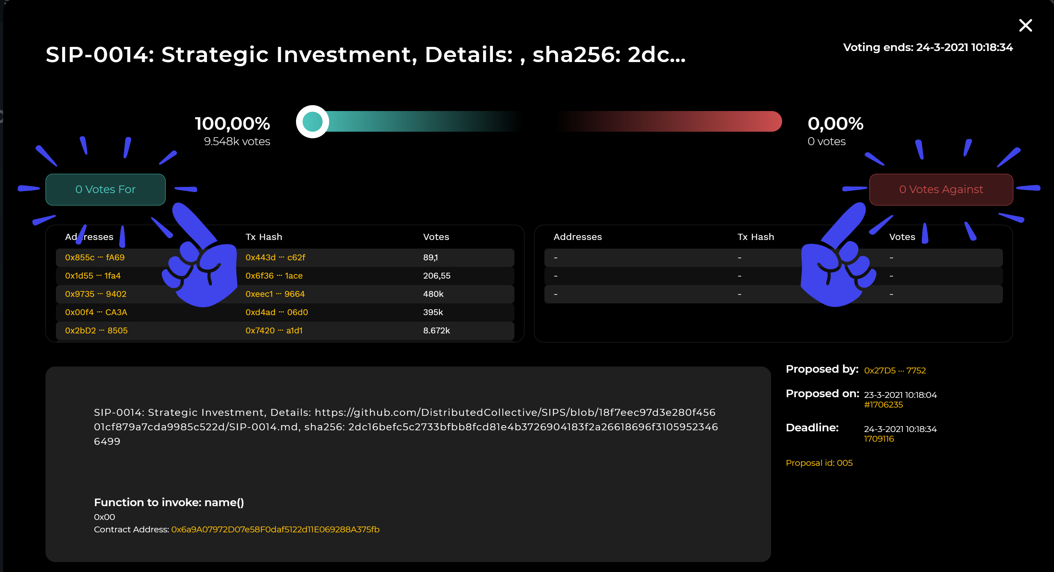Image resolution: width=1054 pixels, height=572 pixels.
Task: Click the 206,55 votes cell
Action: click(x=436, y=276)
